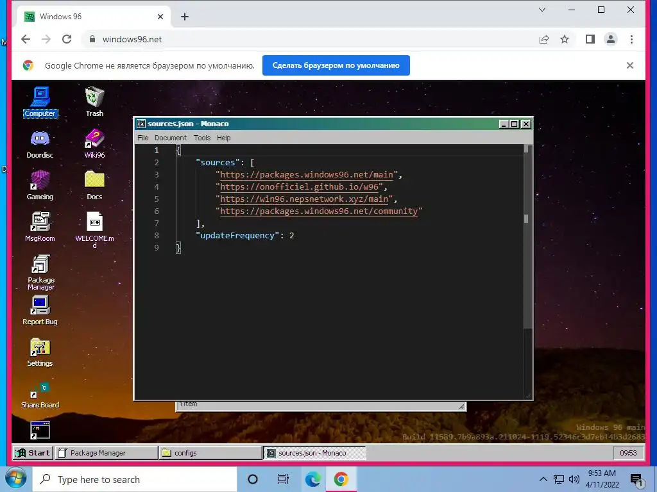The height and width of the screenshot is (492, 657).
Task: Open the volume speaker tray icon
Action: [574, 479]
